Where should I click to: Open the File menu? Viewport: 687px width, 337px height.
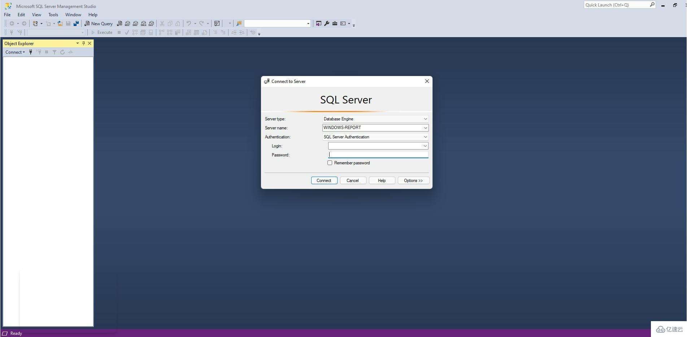click(7, 15)
